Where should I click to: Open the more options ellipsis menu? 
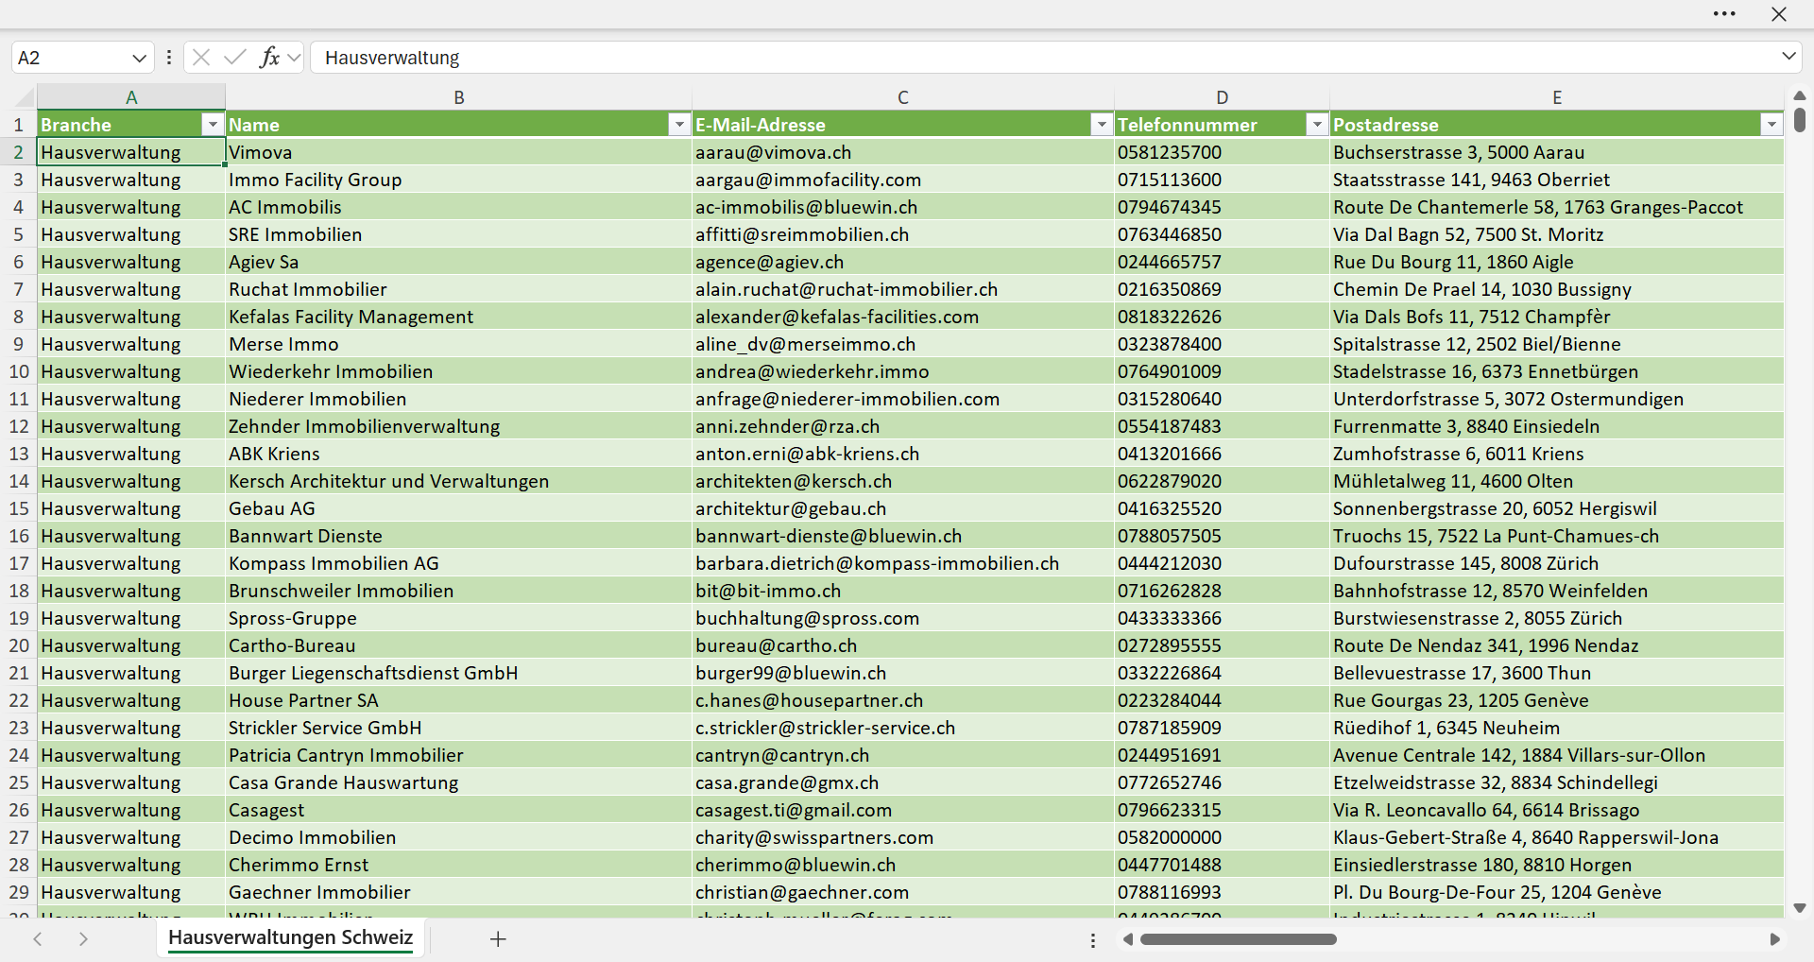(1724, 14)
